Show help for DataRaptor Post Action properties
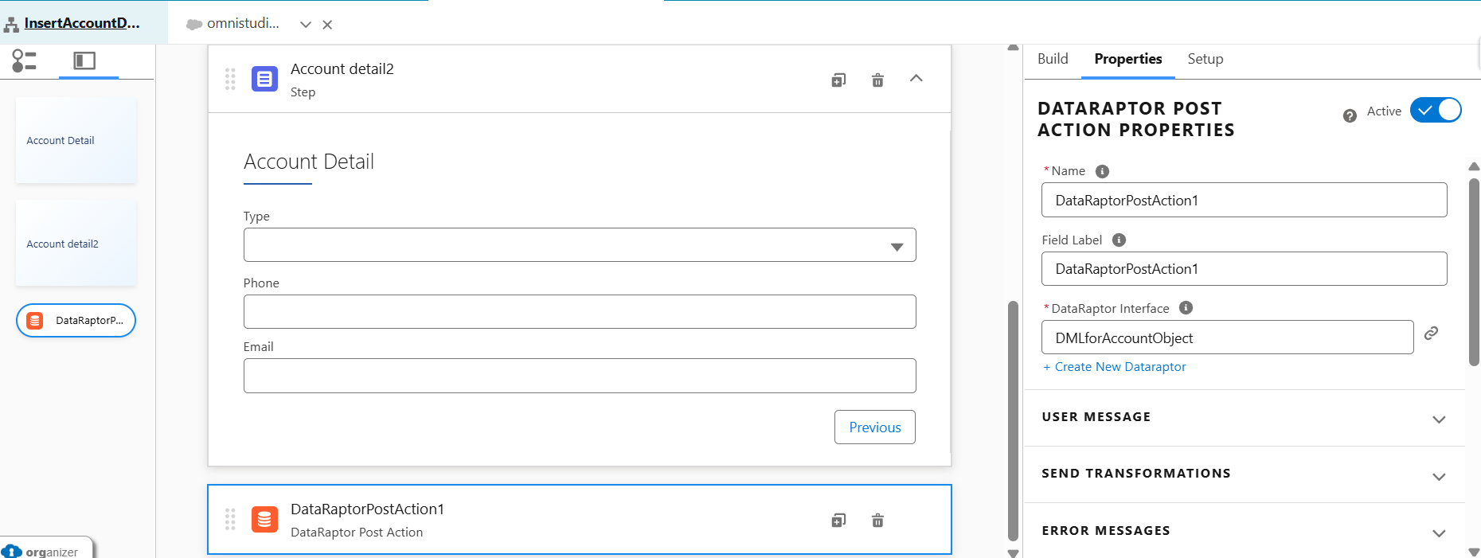The image size is (1481, 558). [x=1350, y=115]
